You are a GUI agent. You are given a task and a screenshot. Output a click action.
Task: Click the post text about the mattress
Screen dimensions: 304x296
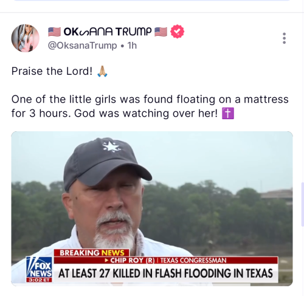pyautogui.click(x=150, y=106)
